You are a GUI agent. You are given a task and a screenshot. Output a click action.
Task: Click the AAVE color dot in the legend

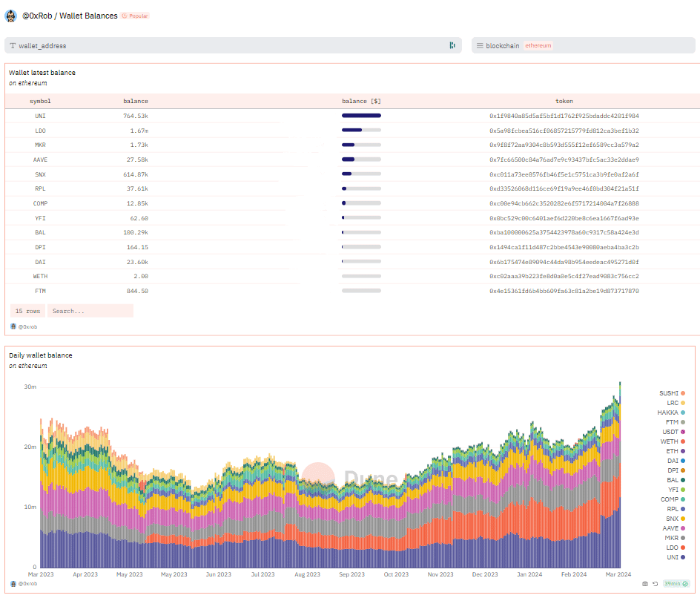(x=683, y=528)
